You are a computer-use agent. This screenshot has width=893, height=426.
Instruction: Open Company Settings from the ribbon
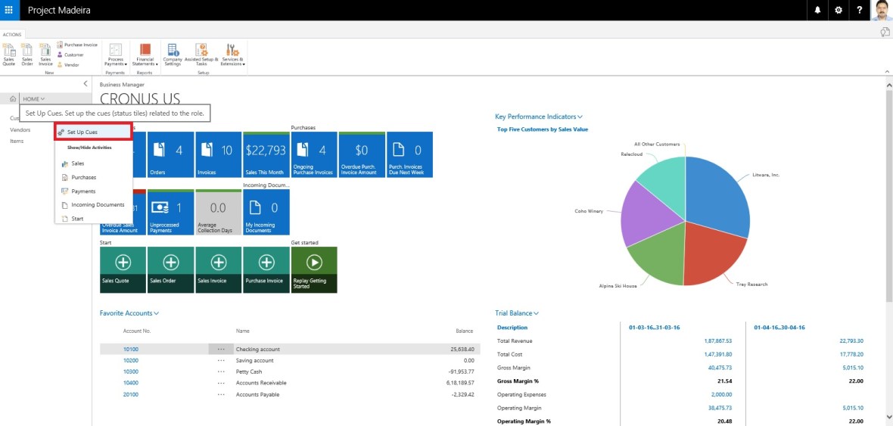click(x=173, y=55)
